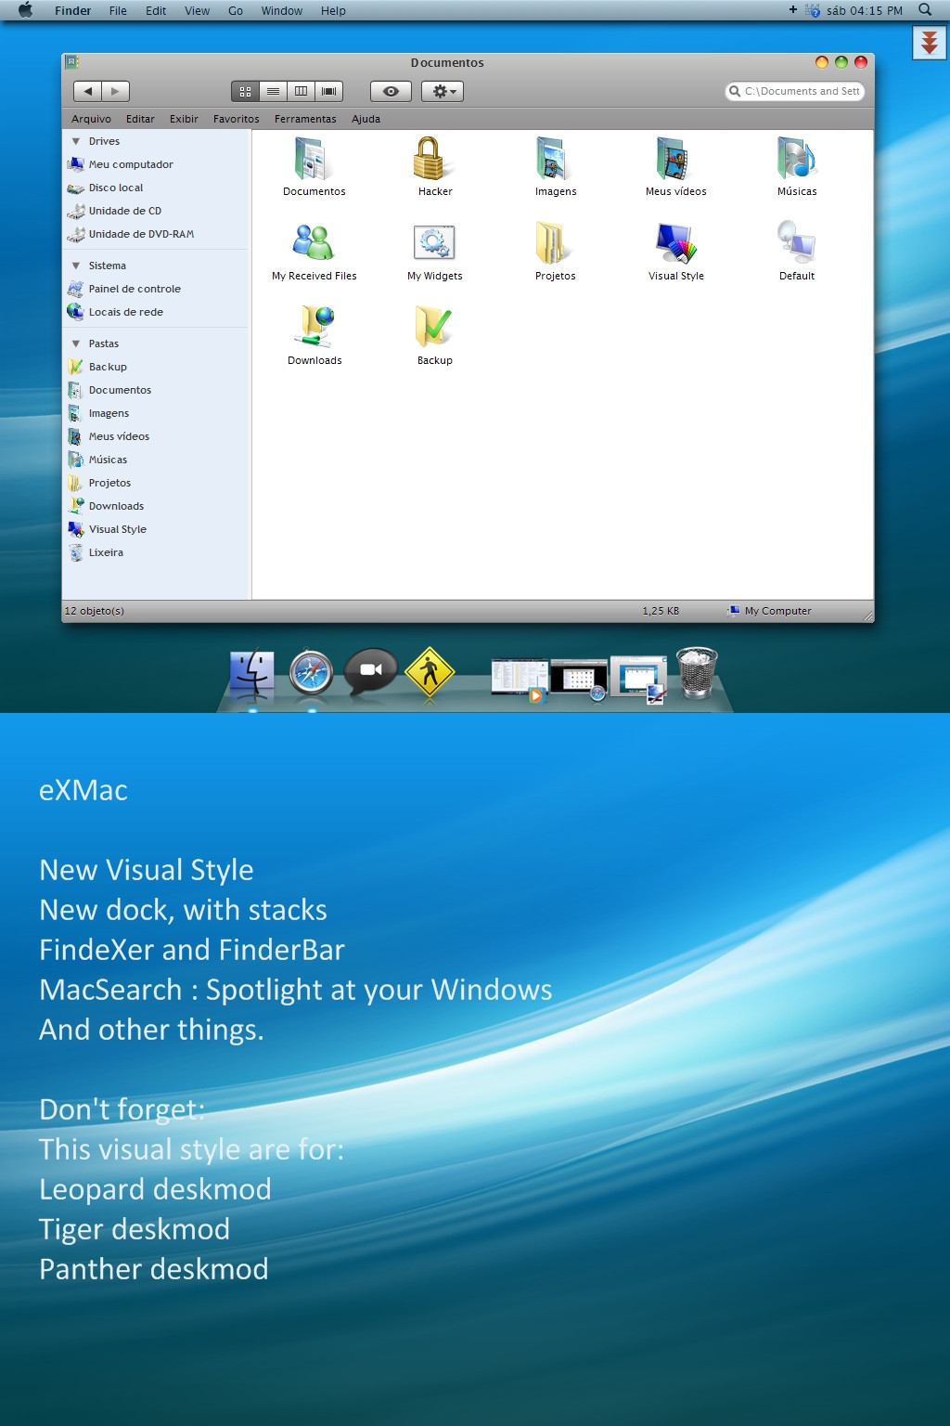Switch to cover flow view mode
950x1426 pixels.
pos(328,91)
